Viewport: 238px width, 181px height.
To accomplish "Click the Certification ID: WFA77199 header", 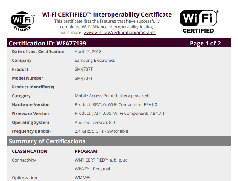I will point(47,43).
